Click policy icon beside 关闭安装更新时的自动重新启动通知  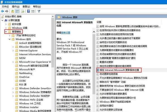(98, 54)
